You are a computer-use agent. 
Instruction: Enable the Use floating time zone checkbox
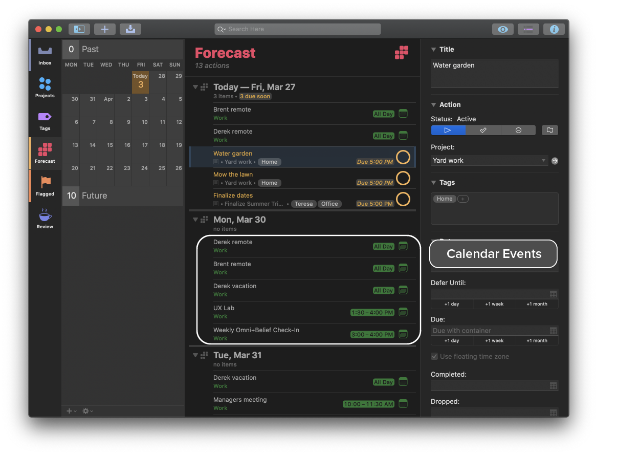434,356
